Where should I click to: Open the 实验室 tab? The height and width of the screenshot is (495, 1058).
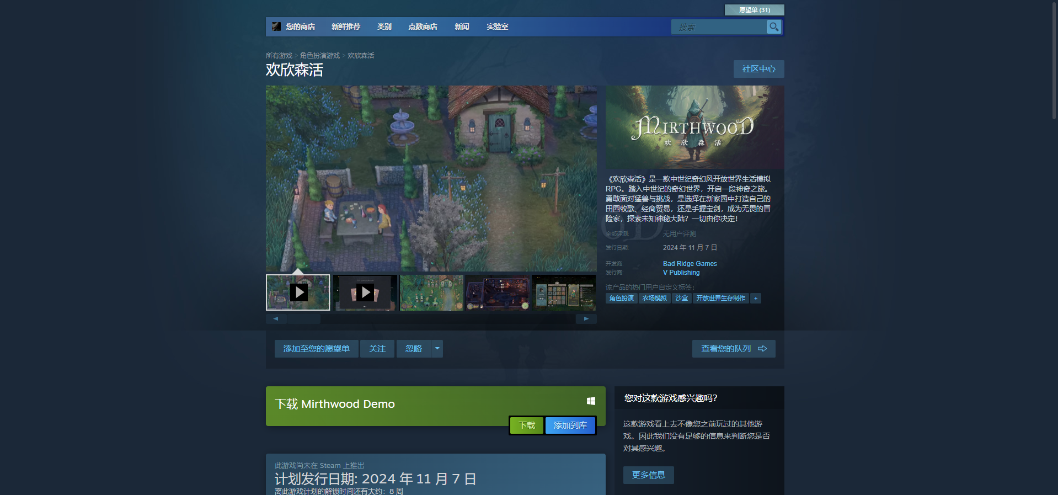click(x=497, y=26)
